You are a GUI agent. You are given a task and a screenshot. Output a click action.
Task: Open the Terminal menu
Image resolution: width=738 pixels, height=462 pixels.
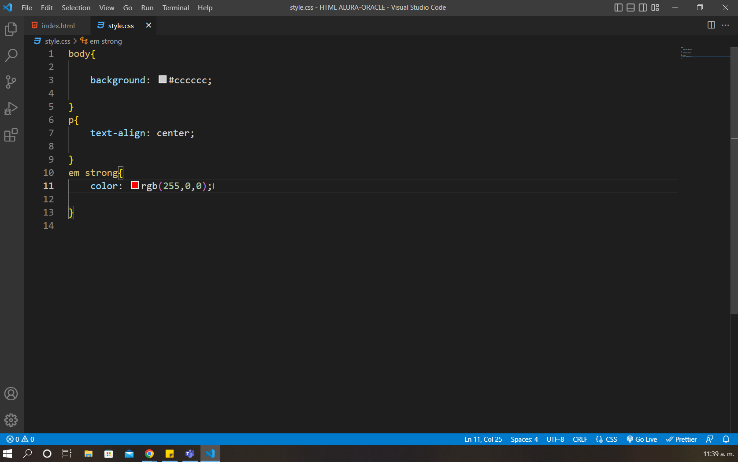point(175,7)
